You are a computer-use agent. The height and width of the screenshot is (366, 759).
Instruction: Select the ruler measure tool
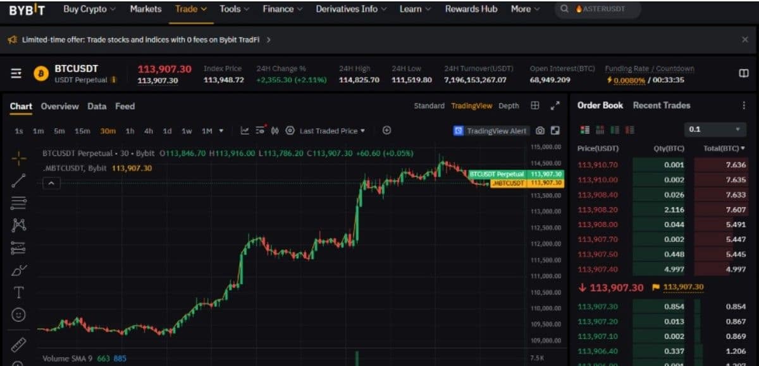click(19, 345)
